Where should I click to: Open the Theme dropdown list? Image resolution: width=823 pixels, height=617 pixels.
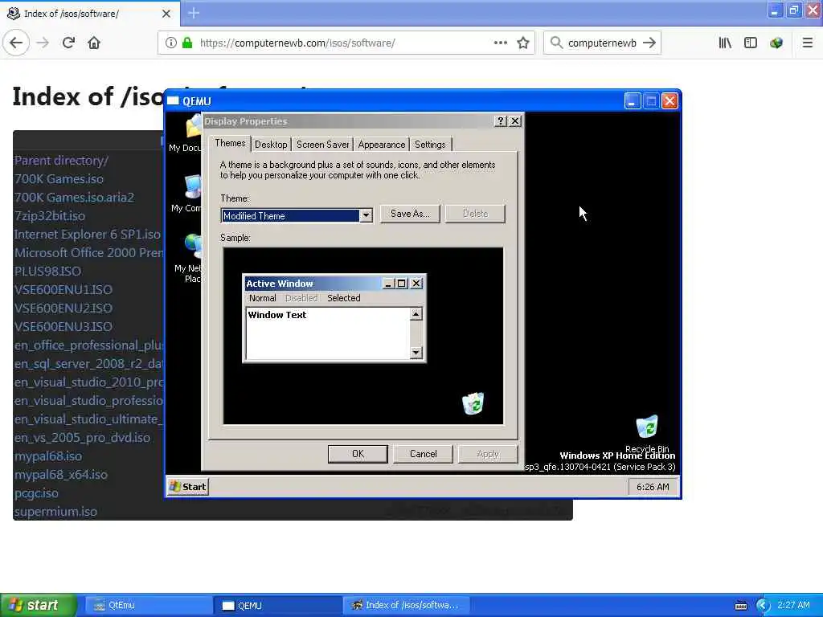366,215
